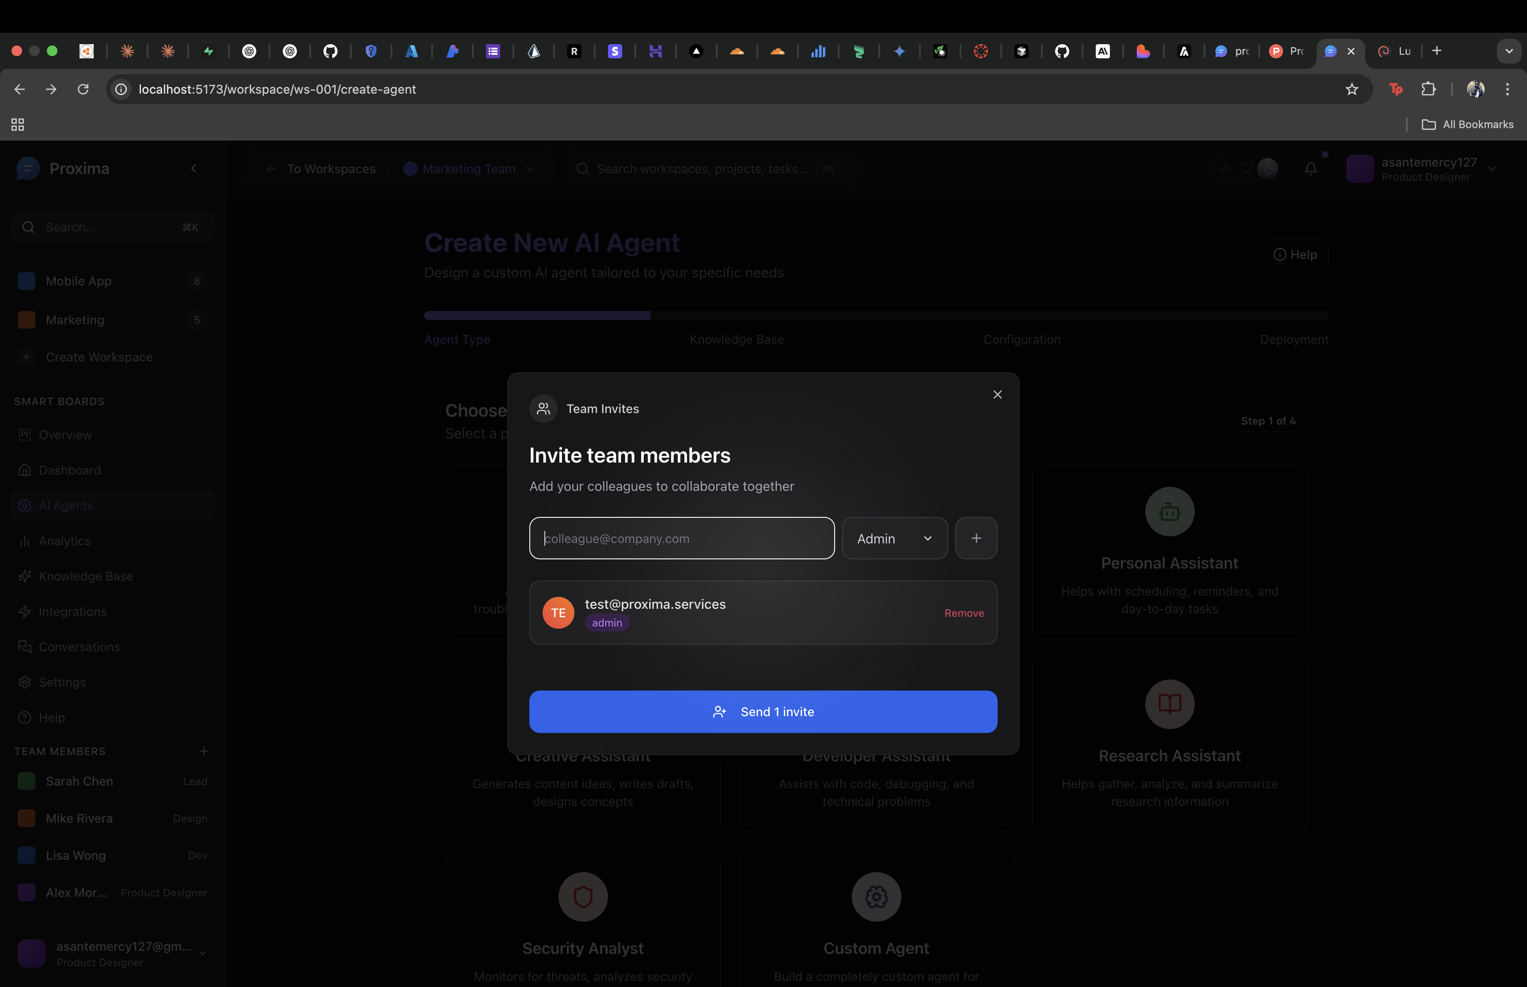The height and width of the screenshot is (987, 1527).
Task: Open Knowledge Base in the sidebar
Action: tap(85, 576)
